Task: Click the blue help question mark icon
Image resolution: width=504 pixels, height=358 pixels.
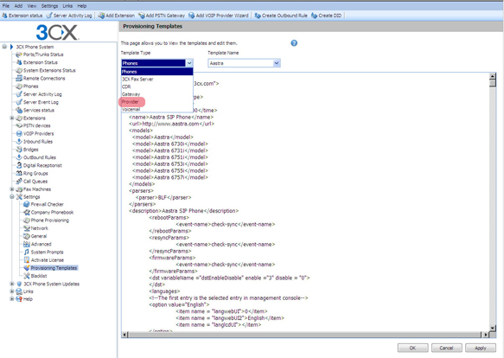Action: coord(294,43)
